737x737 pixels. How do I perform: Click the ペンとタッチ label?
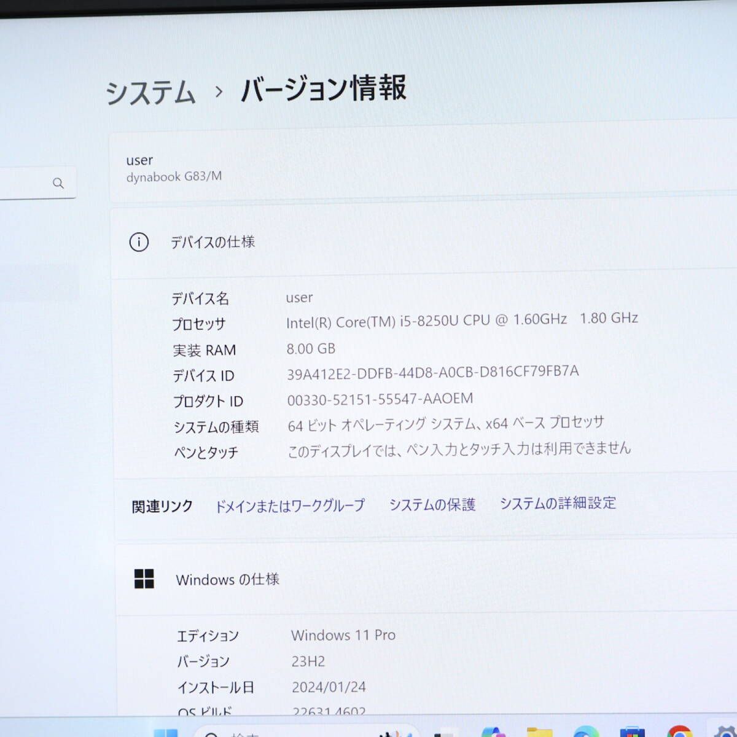206,453
